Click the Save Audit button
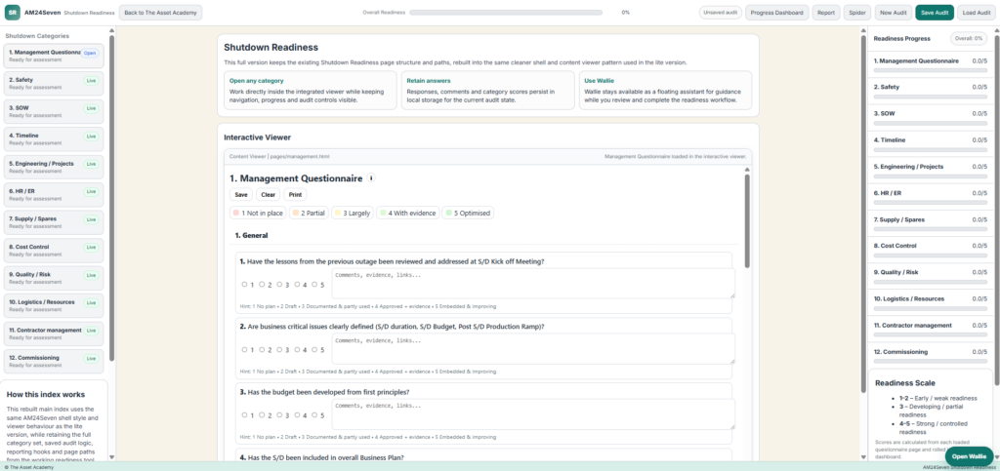The width and height of the screenshot is (1000, 471). coord(934,13)
